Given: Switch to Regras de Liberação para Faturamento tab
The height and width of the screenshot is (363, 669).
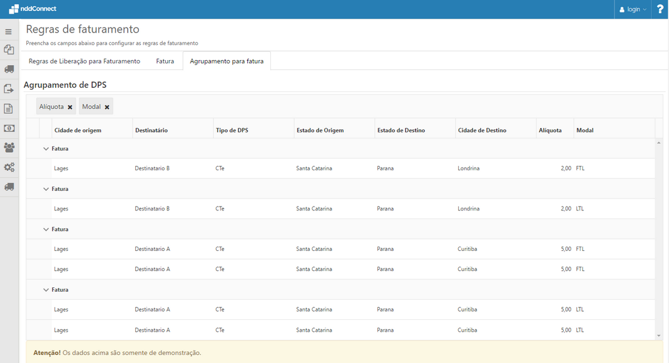Looking at the screenshot, I should [84, 61].
